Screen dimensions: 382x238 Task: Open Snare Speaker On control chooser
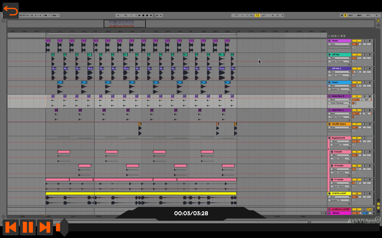[x=339, y=89]
